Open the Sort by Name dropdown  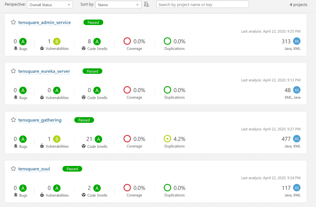[118, 5]
